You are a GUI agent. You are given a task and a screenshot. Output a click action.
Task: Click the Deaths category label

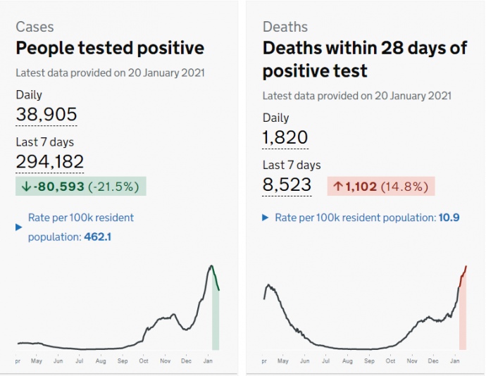[x=285, y=27]
